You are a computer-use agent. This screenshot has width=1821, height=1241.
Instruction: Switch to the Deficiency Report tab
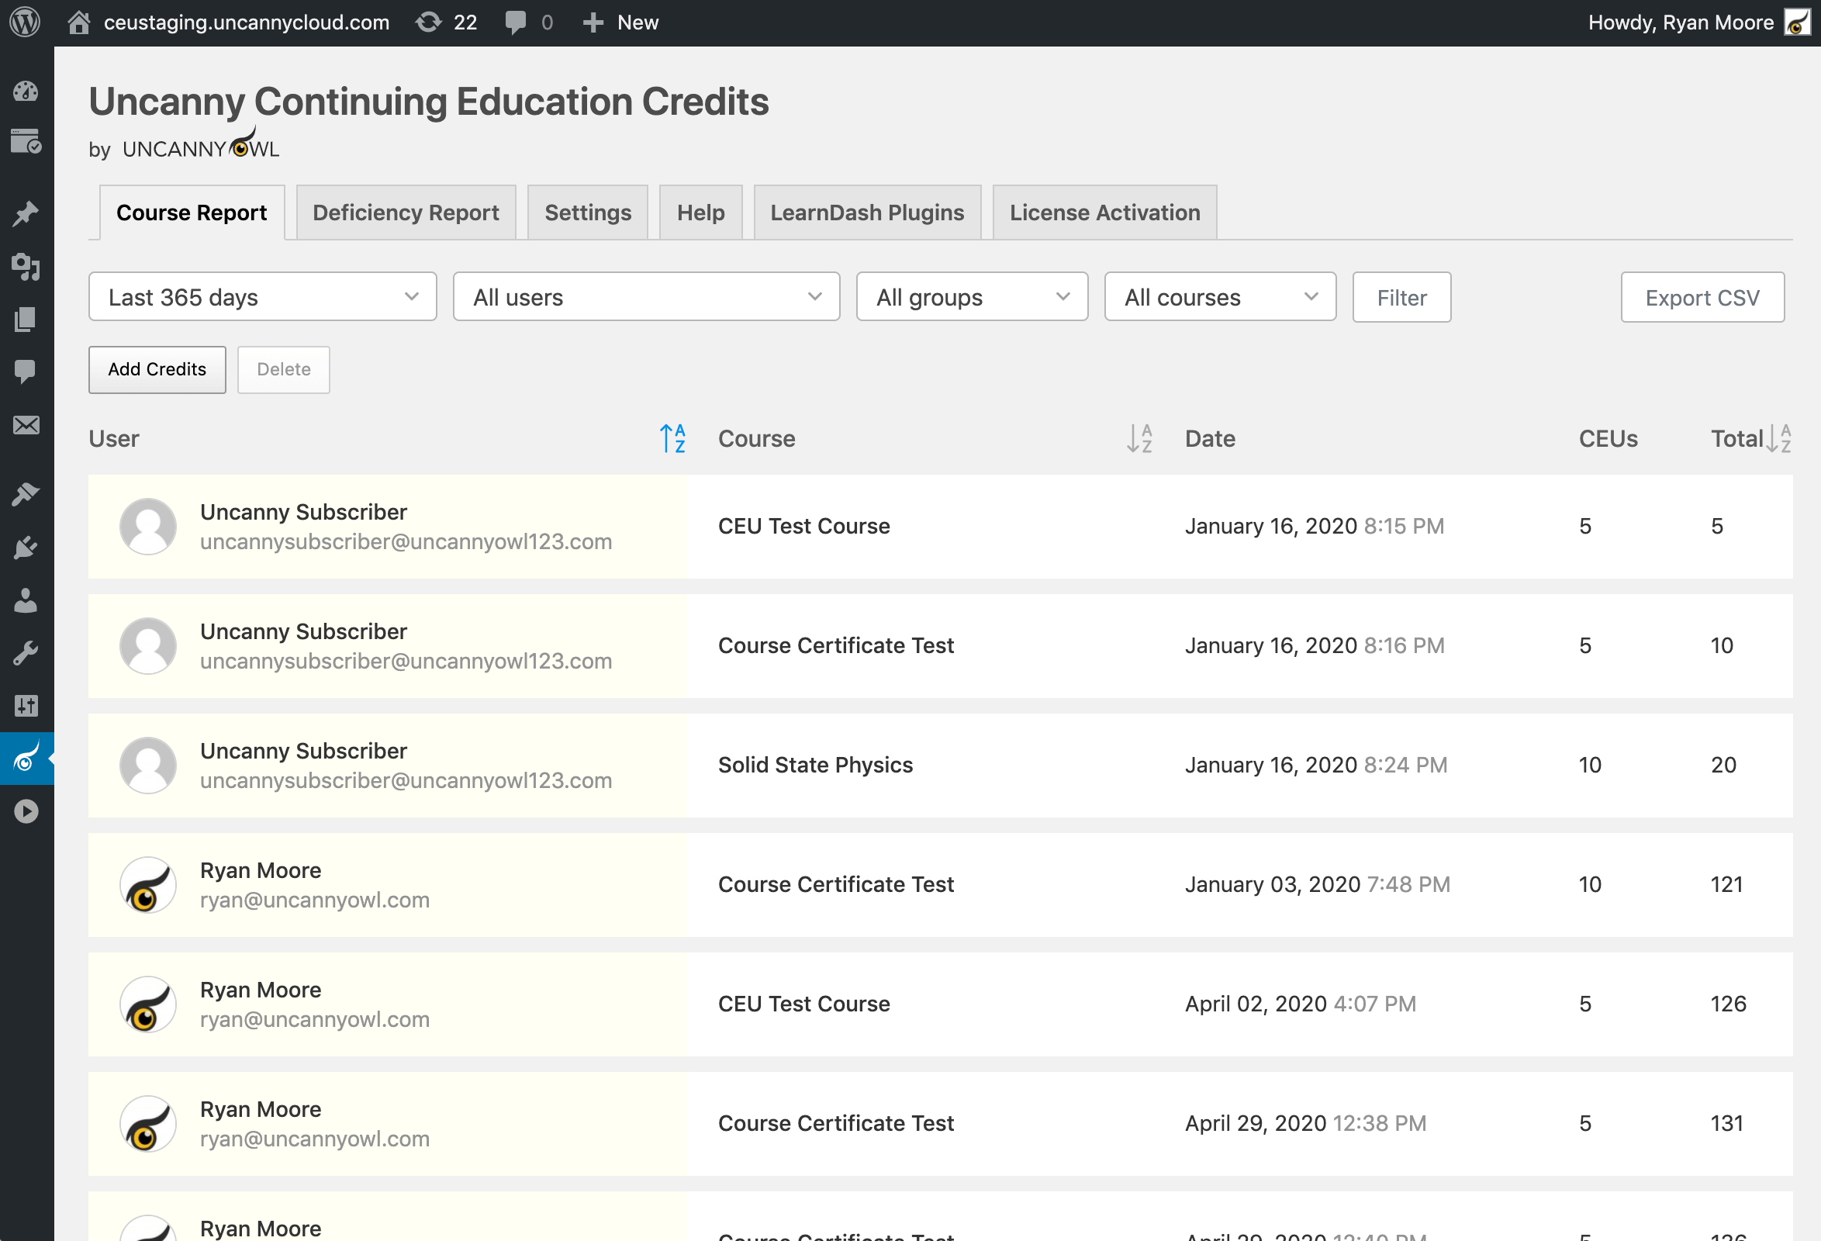point(405,213)
